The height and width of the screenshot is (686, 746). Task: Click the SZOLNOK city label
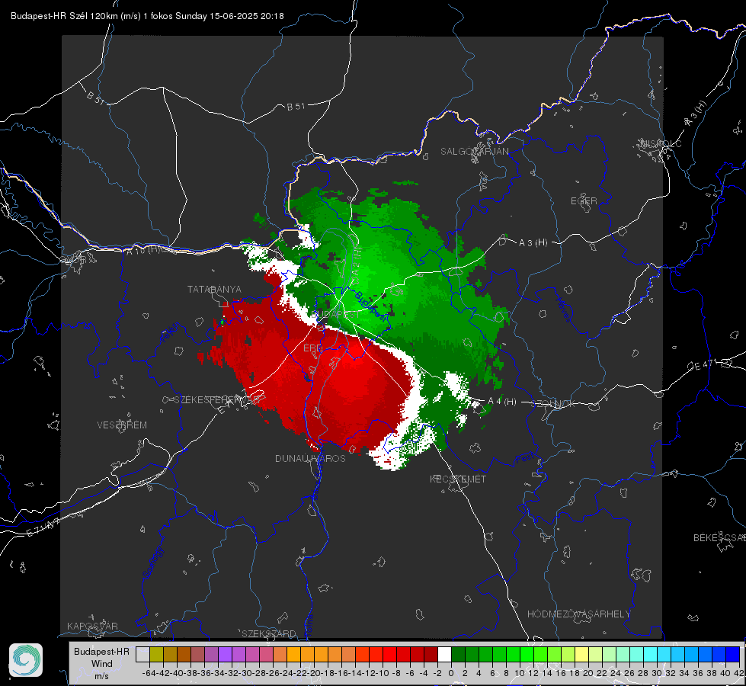(x=553, y=404)
